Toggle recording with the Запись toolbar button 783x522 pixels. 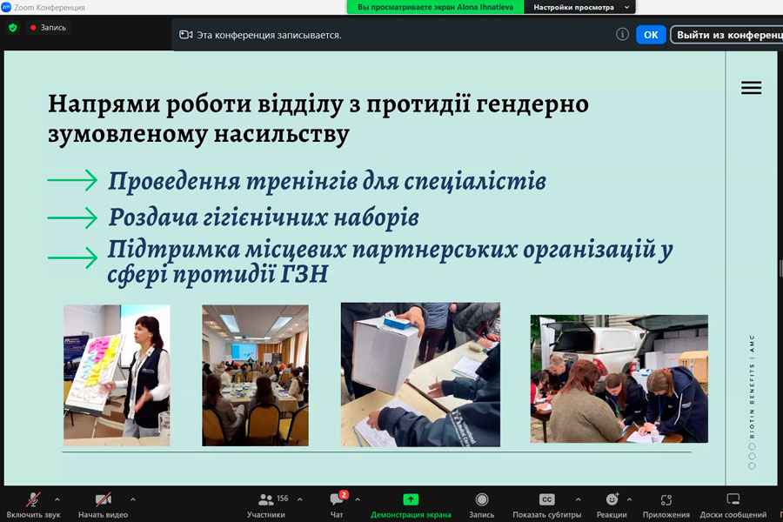click(482, 499)
